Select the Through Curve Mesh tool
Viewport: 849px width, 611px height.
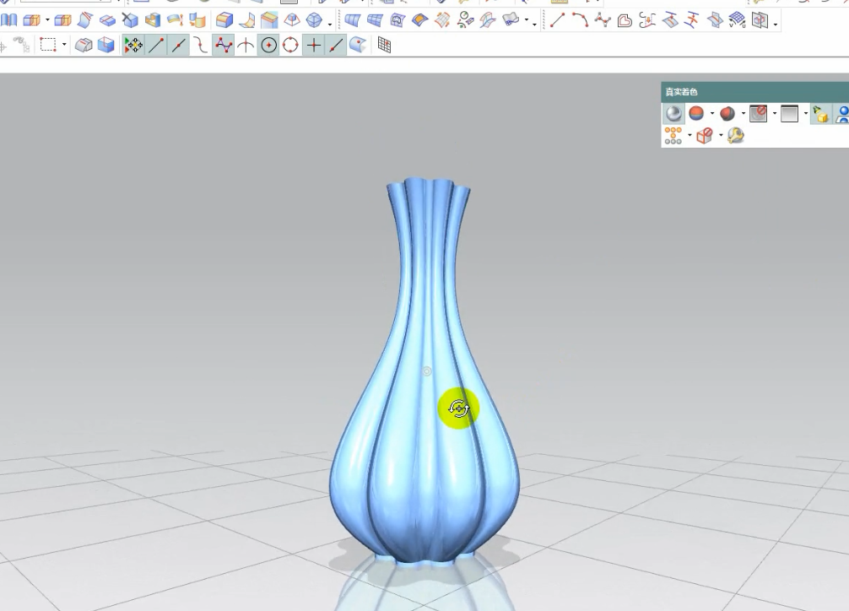point(376,20)
